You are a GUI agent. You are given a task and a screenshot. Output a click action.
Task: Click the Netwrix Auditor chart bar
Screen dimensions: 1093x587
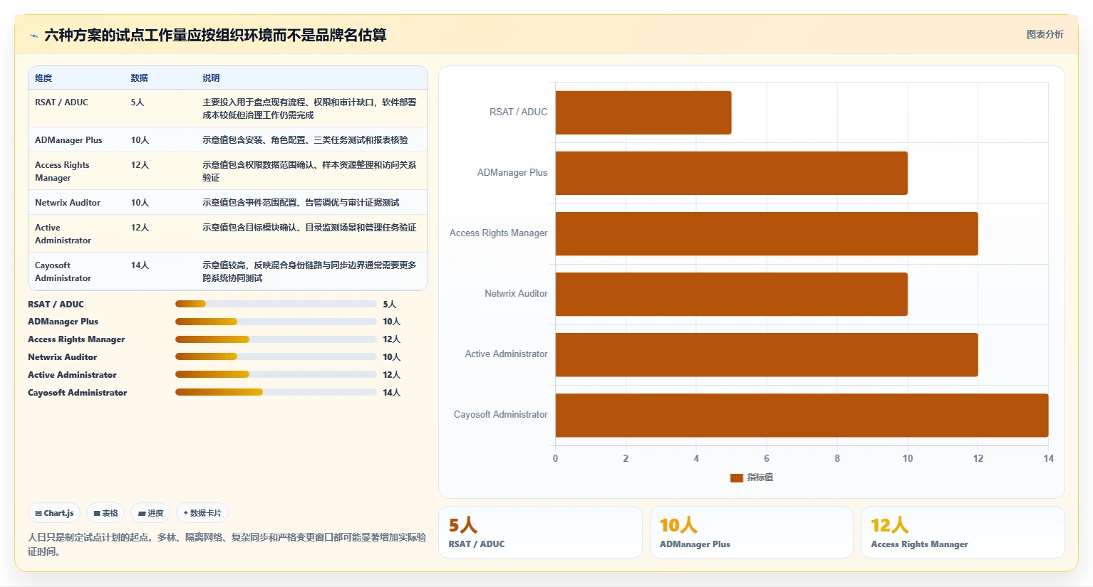tap(732, 294)
